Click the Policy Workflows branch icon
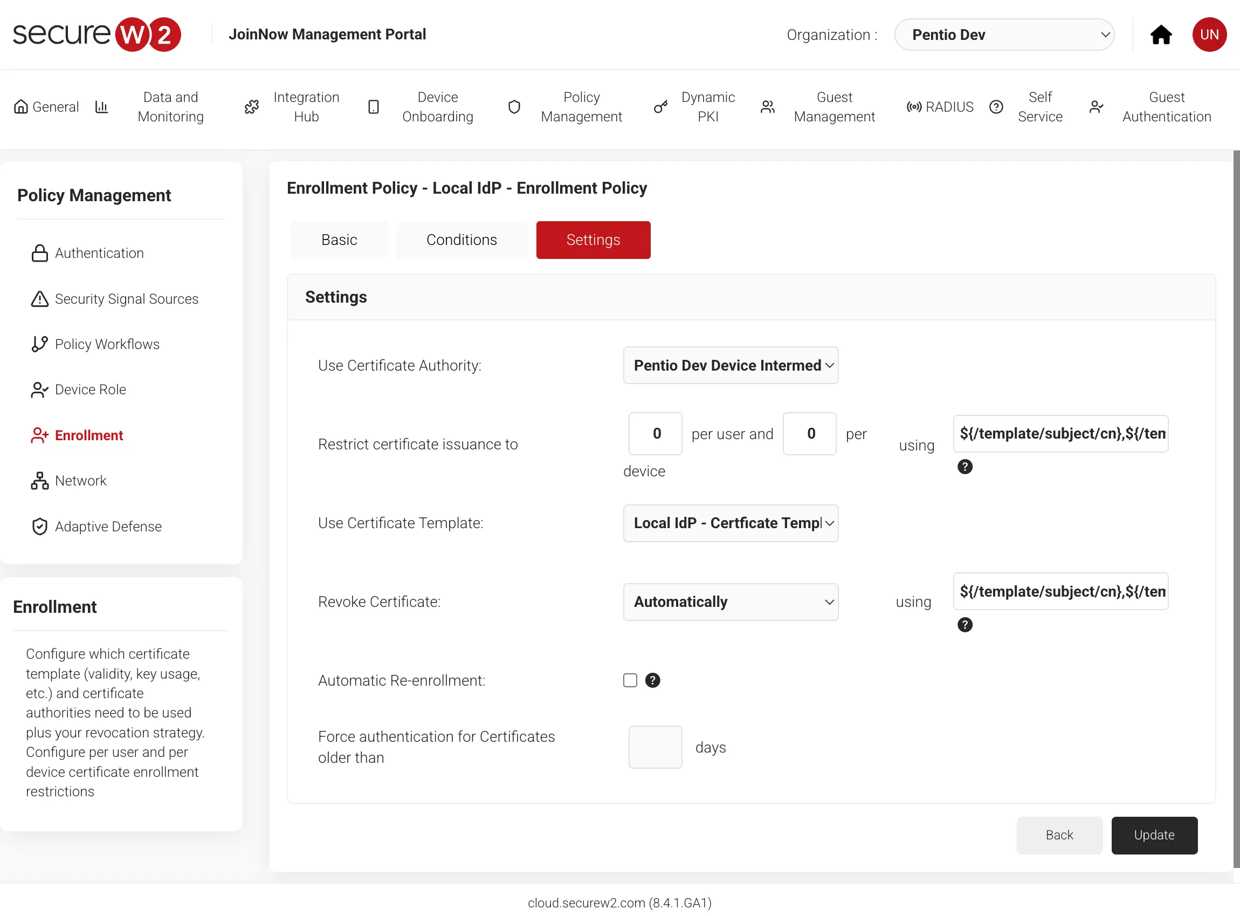This screenshot has height=916, width=1240. pyautogui.click(x=39, y=344)
